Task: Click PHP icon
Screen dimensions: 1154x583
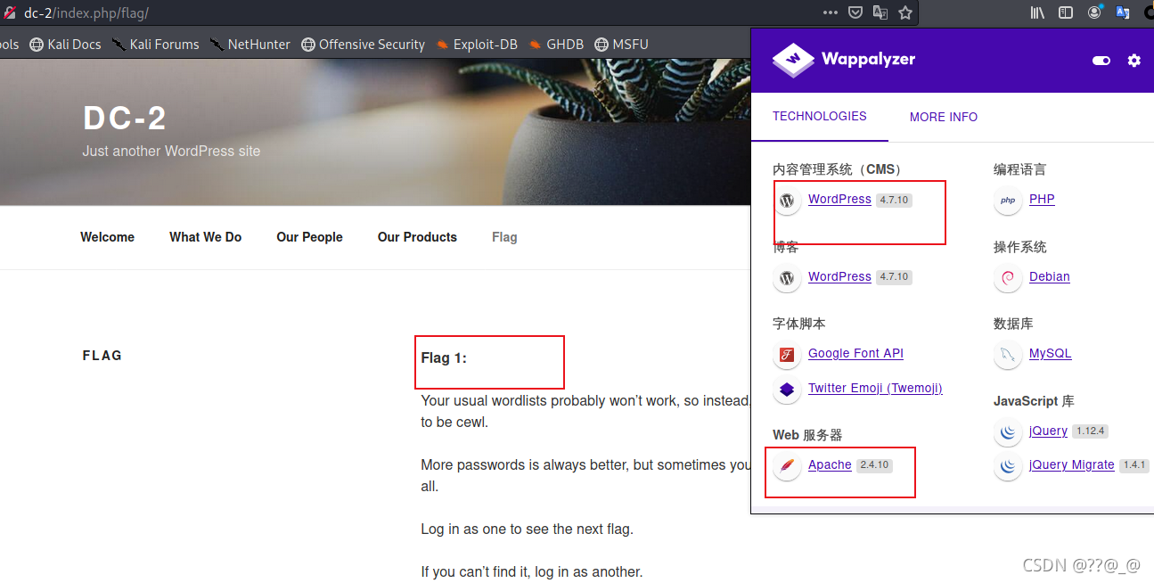Action: 1007,201
